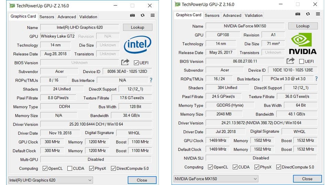The image size is (330, 185).
Task: Click Memory Size field 2048 MB
Action: [x=224, y=114]
